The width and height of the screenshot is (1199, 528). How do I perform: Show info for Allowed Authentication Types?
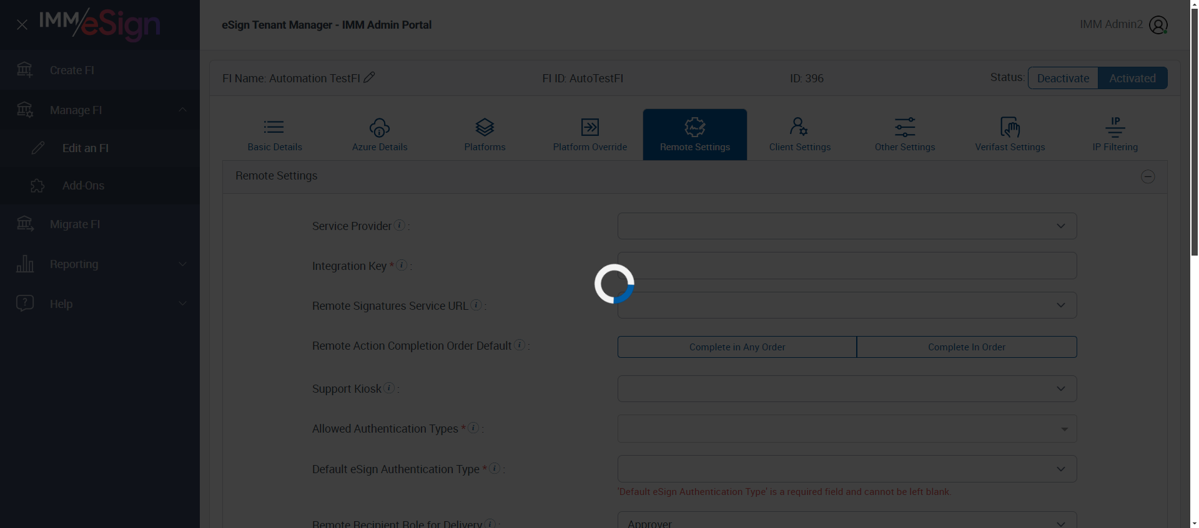click(474, 428)
